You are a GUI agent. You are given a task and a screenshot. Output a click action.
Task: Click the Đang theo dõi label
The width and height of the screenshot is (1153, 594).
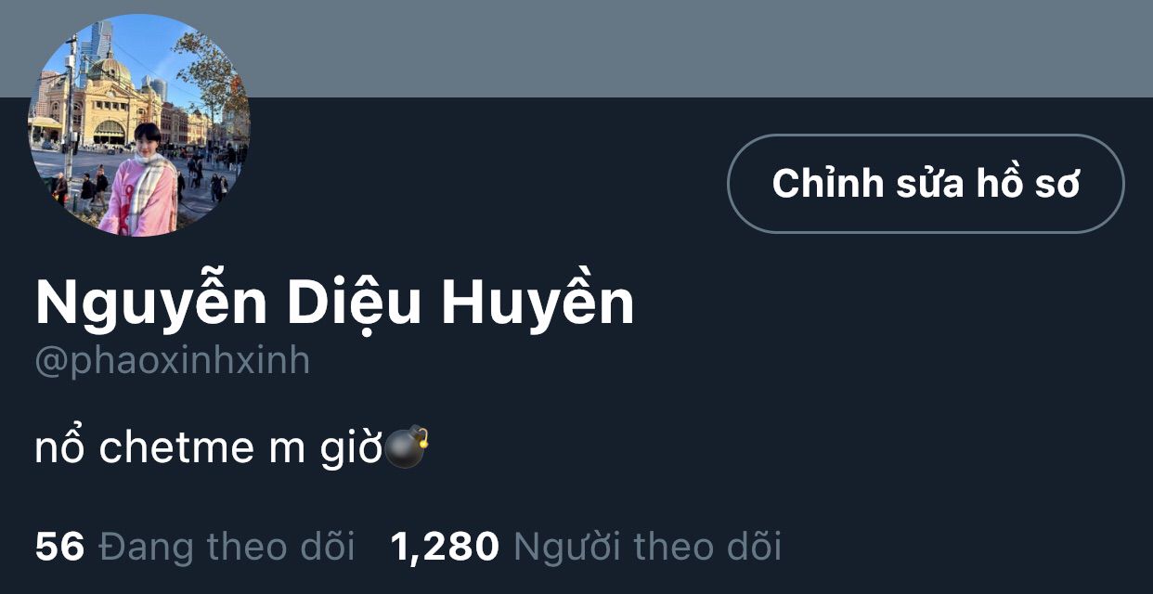click(x=227, y=546)
